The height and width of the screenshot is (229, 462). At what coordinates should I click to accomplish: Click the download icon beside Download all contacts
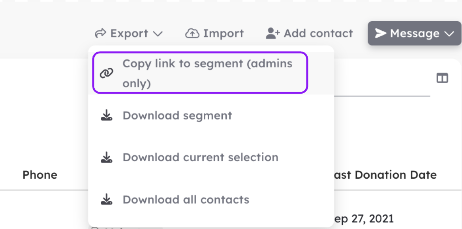[106, 200]
